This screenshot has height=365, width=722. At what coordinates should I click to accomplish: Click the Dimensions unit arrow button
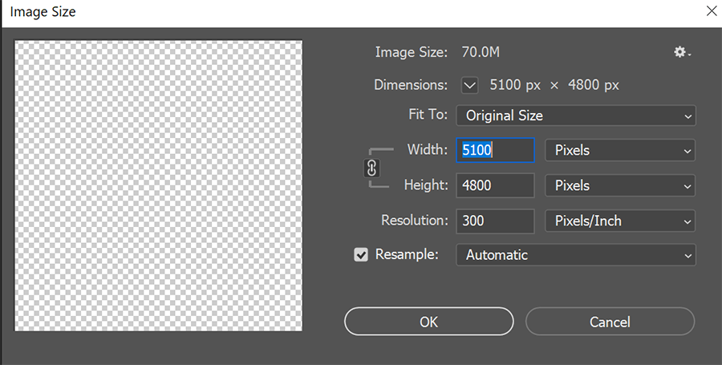pos(469,85)
